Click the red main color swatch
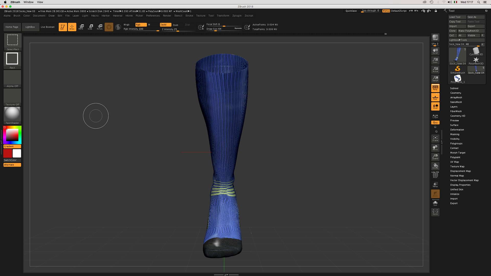 point(8,153)
